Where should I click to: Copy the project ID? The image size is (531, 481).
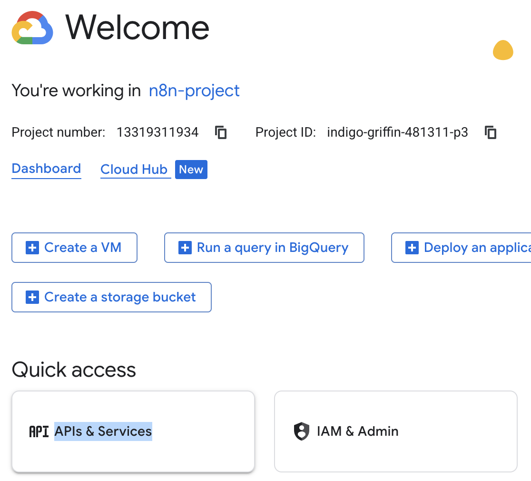coord(490,132)
